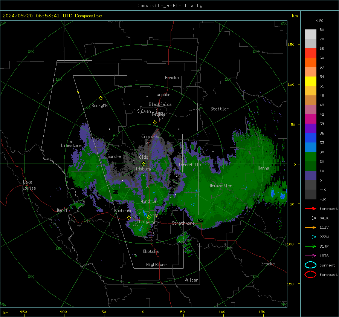Click the red forecast ellipse legend icon
The image size is (339, 317).
tap(310, 274)
